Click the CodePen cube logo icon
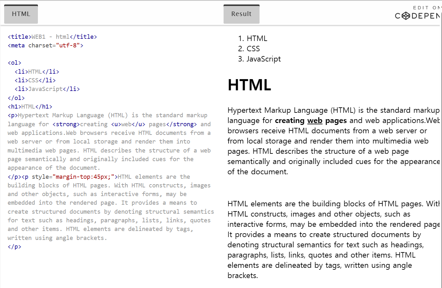The width and height of the screenshot is (442, 288). (x=405, y=16)
